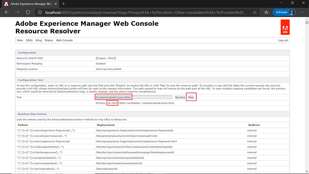309x174 pixels.
Task: Reload the page with refresh icon
Action: tap(28, 12)
